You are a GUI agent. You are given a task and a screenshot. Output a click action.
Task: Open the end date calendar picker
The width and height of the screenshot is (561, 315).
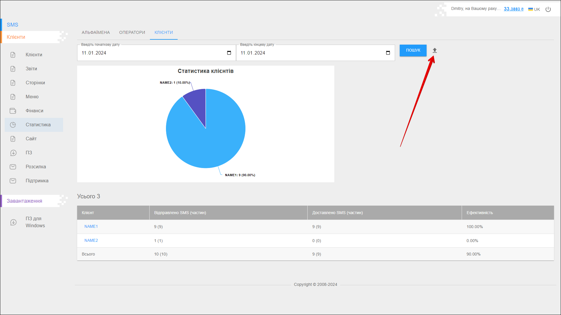click(388, 53)
